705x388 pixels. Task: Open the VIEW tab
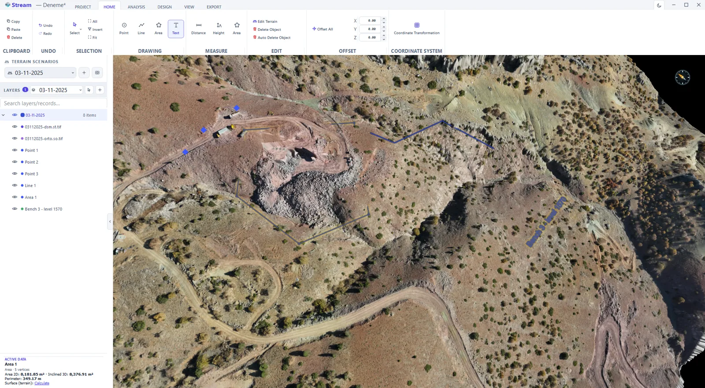tap(189, 7)
